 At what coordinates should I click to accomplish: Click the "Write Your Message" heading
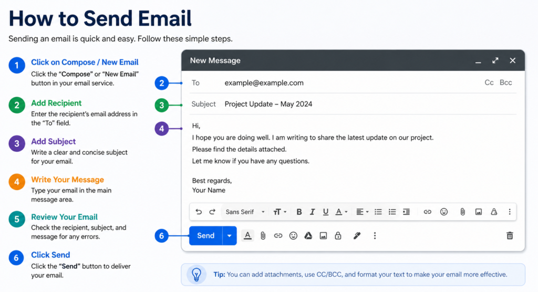click(67, 180)
